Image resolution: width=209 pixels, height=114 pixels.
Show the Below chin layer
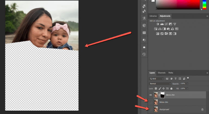(x=150, y=102)
